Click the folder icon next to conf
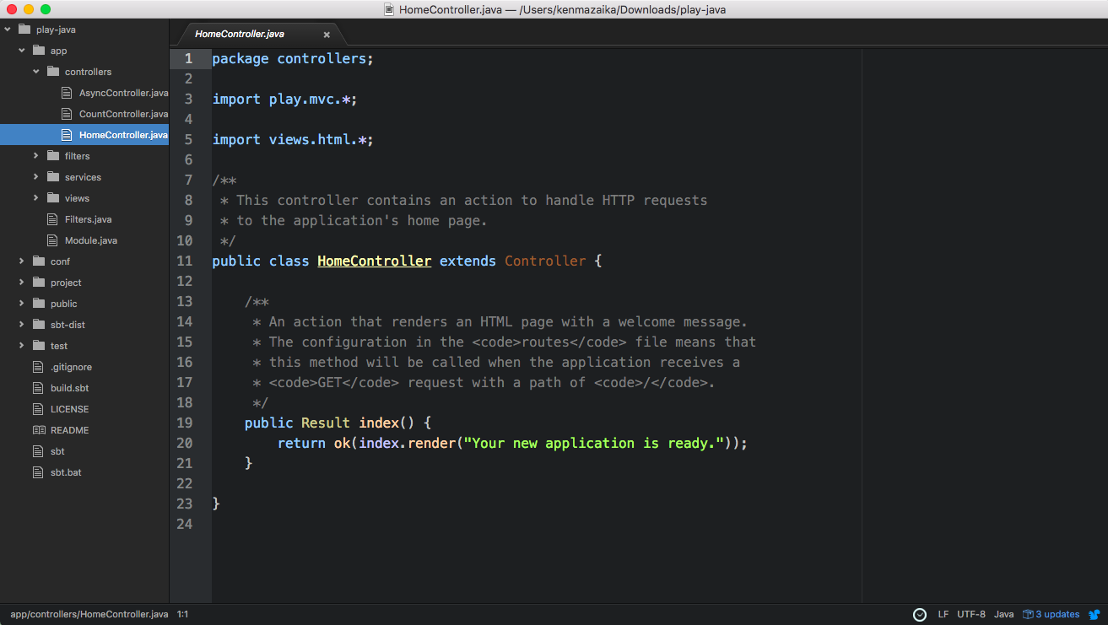Image resolution: width=1108 pixels, height=625 pixels. pyautogui.click(x=38, y=261)
